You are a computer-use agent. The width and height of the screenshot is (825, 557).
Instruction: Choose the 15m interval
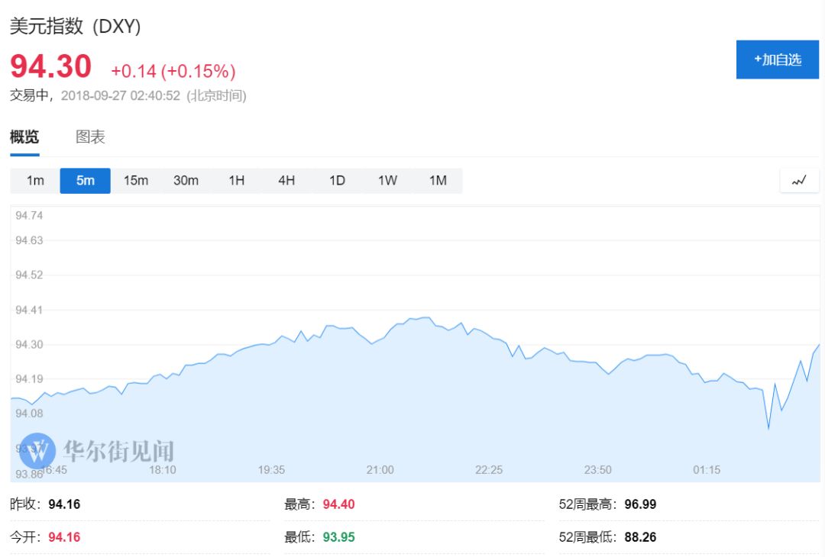click(136, 181)
